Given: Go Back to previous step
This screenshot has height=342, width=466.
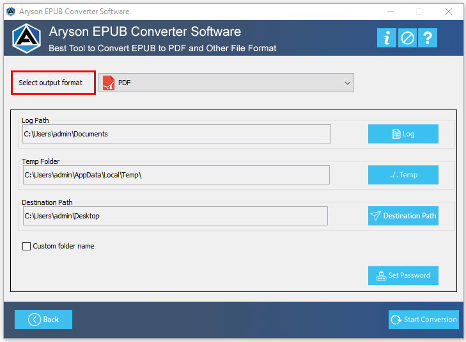Looking at the screenshot, I should coord(43,320).
